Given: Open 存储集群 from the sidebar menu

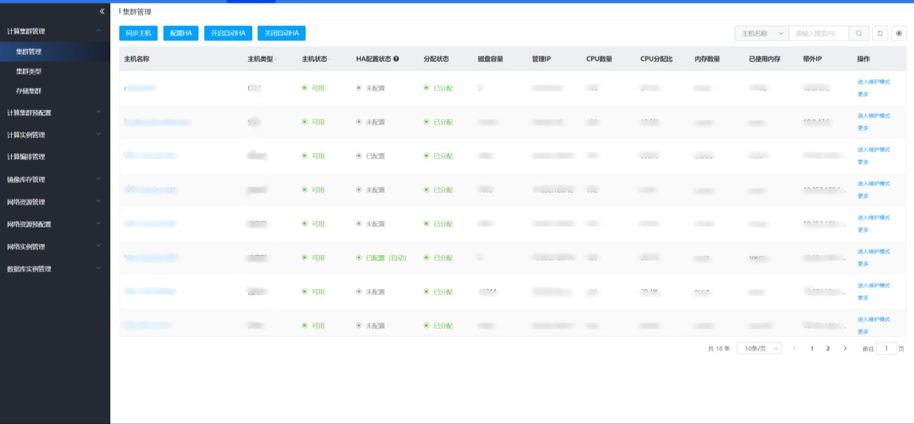Looking at the screenshot, I should [x=29, y=92].
